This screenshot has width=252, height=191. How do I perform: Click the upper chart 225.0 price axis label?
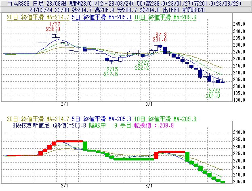(x=239, y=52)
